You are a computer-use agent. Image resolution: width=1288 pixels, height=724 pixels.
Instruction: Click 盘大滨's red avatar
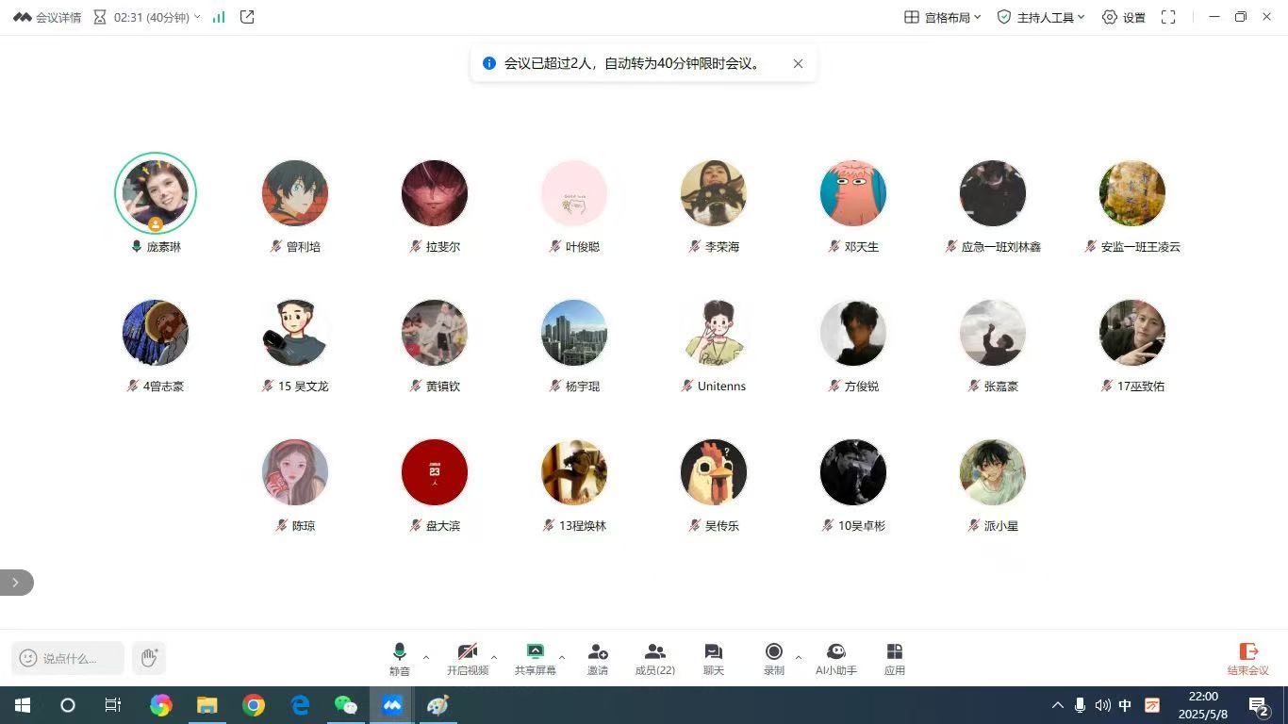[435, 472]
